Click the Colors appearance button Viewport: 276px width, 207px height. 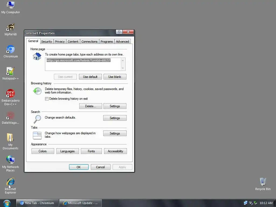coord(43,151)
